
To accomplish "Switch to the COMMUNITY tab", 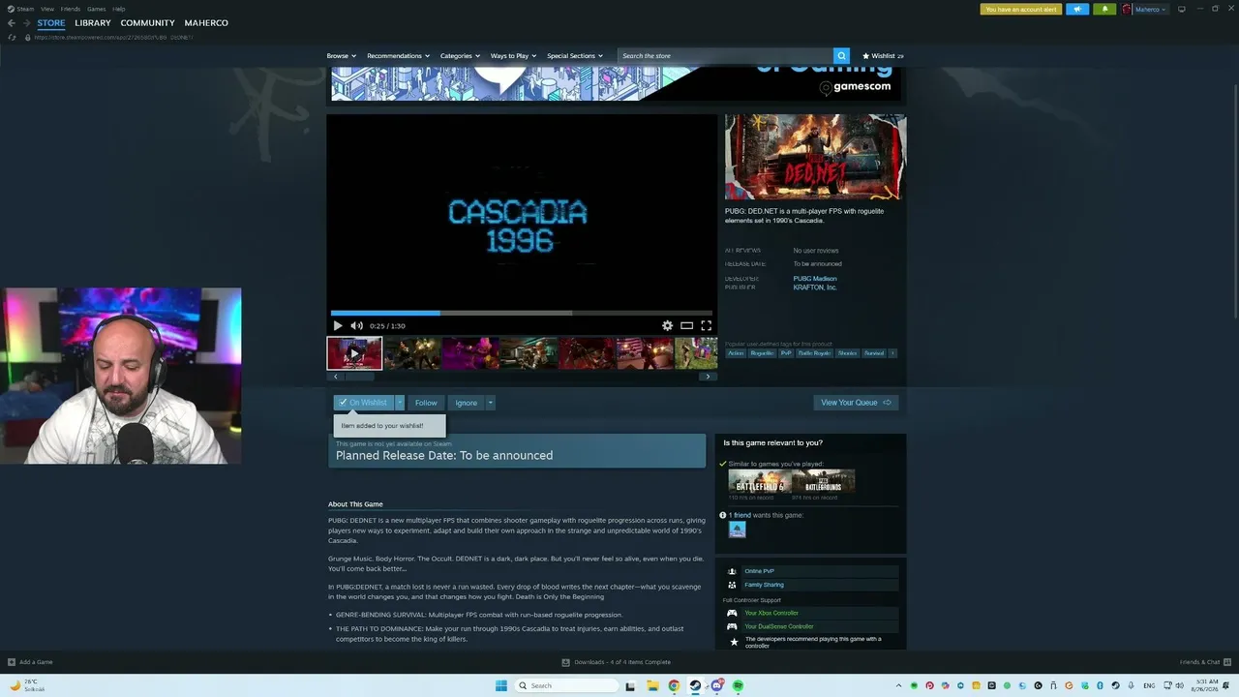I will pos(148,23).
